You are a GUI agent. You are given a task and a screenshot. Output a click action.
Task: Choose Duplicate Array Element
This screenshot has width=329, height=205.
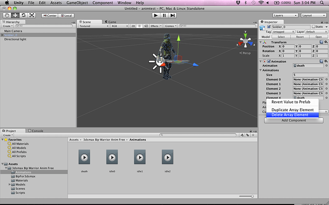point(292,110)
